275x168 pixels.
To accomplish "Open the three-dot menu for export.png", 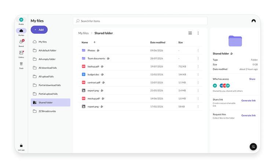I will click(x=198, y=90).
